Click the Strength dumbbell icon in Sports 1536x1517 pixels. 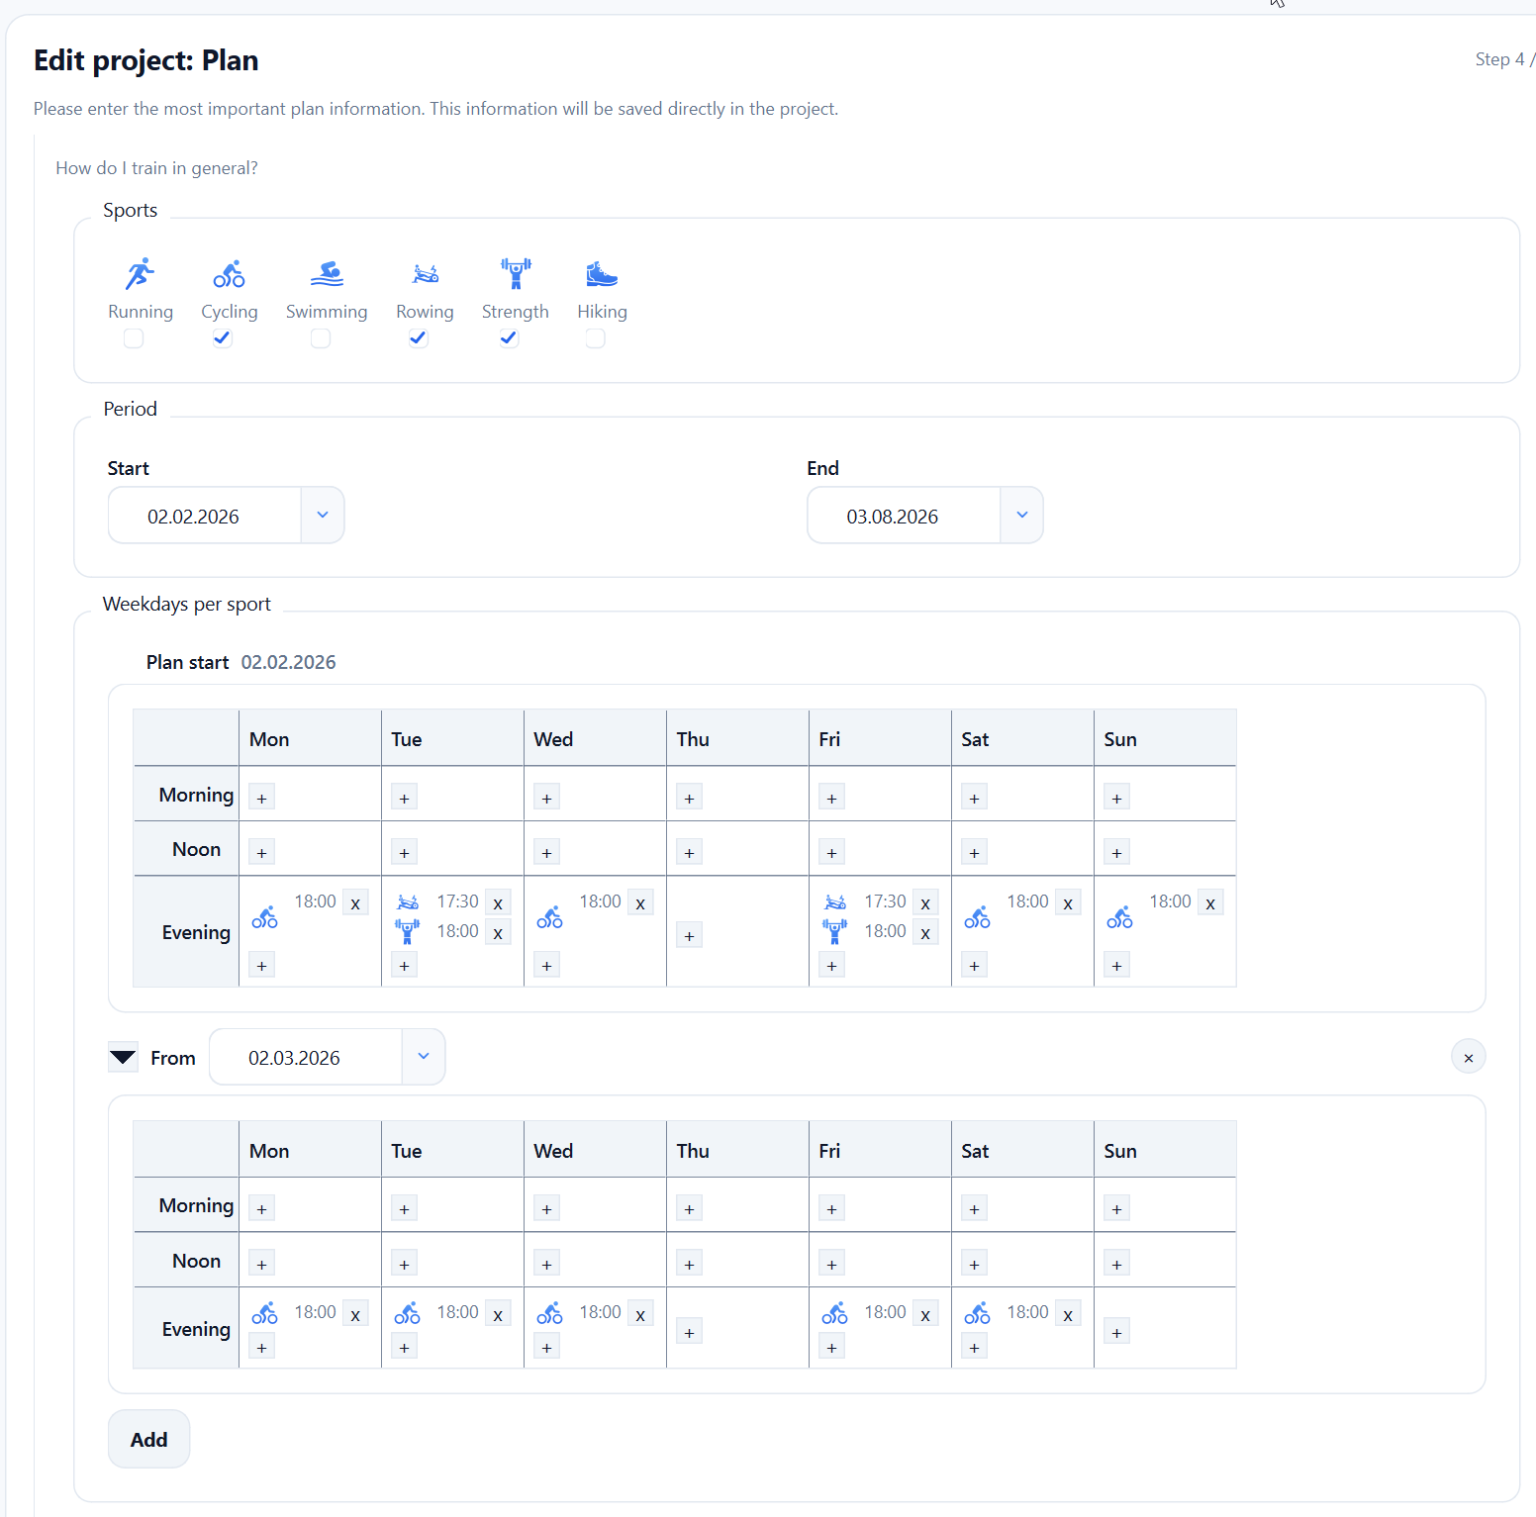tap(515, 274)
